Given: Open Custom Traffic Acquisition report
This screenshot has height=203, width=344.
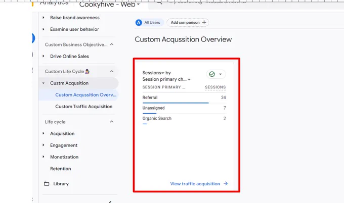Looking at the screenshot, I should click(84, 107).
